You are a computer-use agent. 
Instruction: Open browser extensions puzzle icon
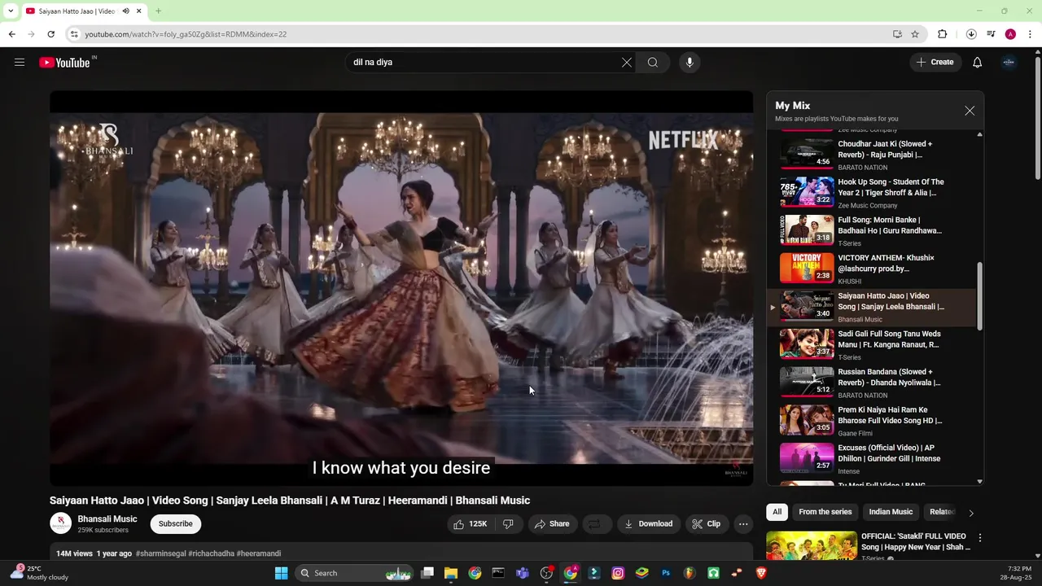pos(942,34)
